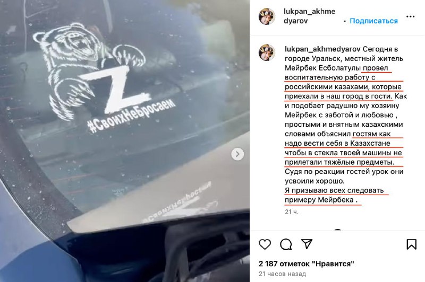Image resolution: width=425 pixels, height=282 pixels.
Task: Click the 21 часов назад post date
Action: coord(282,274)
